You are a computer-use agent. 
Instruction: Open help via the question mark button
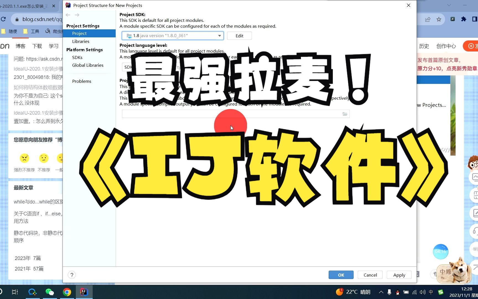pos(72,275)
